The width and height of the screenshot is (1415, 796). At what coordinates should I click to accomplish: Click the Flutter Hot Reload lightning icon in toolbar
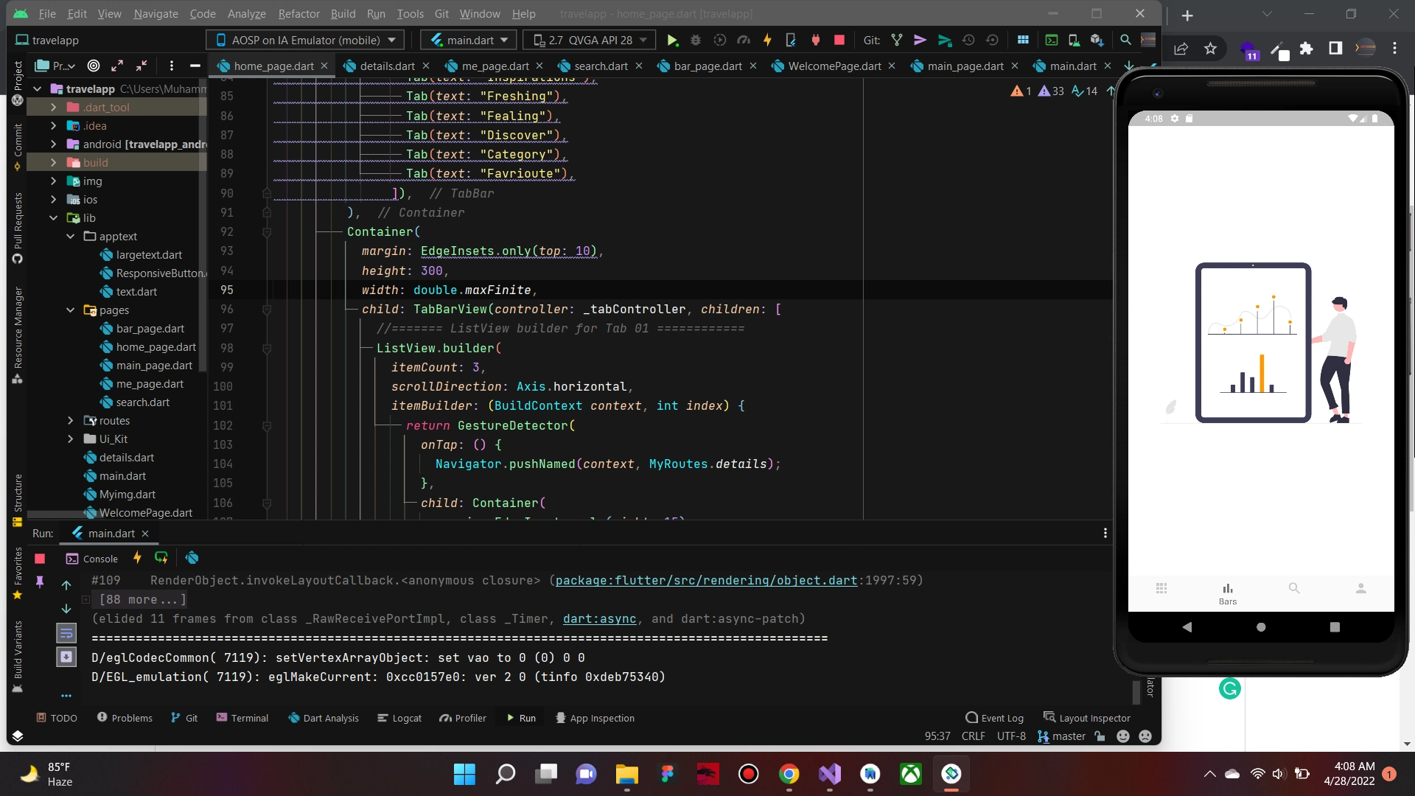click(x=767, y=40)
